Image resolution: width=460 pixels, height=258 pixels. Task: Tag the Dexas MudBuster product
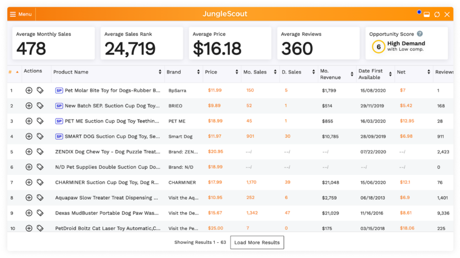(x=40, y=213)
